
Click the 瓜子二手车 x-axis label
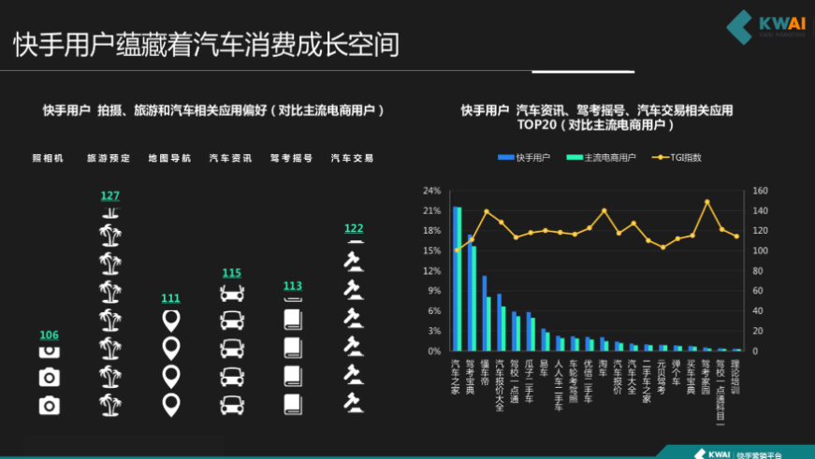pos(529,381)
